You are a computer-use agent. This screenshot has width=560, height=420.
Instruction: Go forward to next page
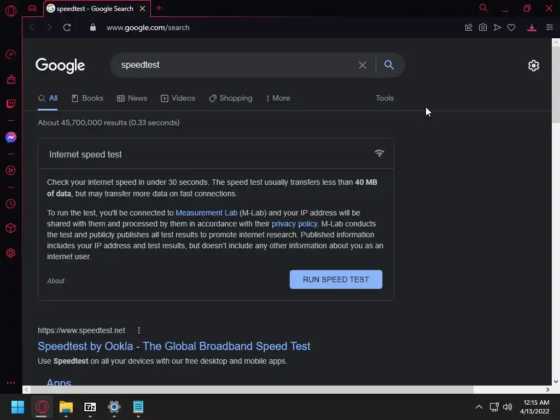point(49,27)
